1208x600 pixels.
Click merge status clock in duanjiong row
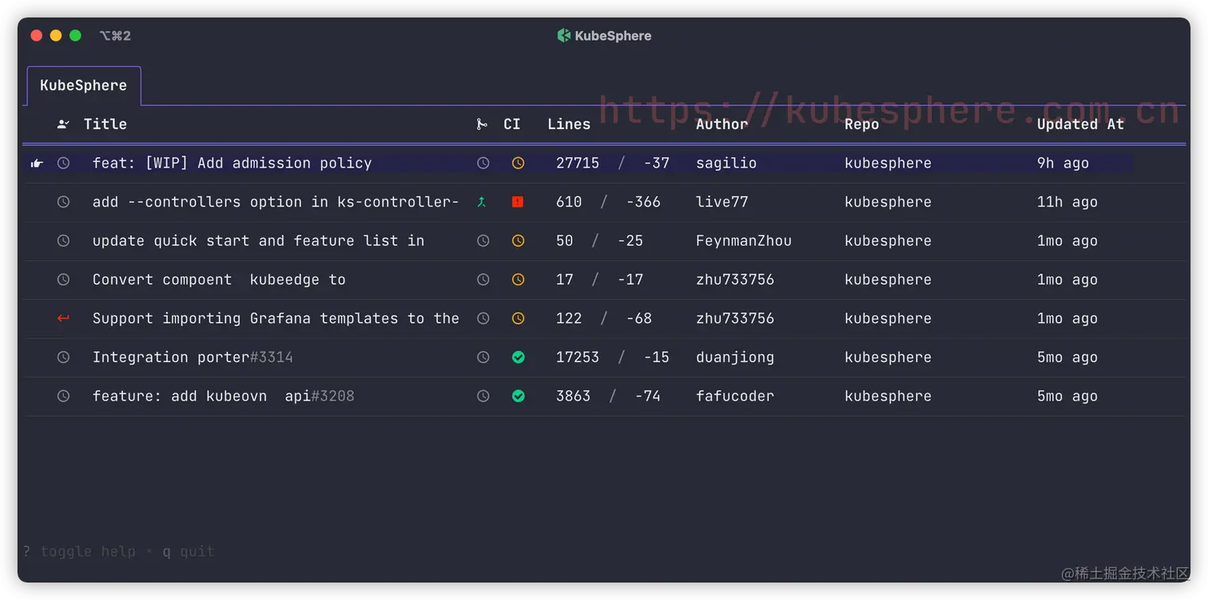pos(483,357)
